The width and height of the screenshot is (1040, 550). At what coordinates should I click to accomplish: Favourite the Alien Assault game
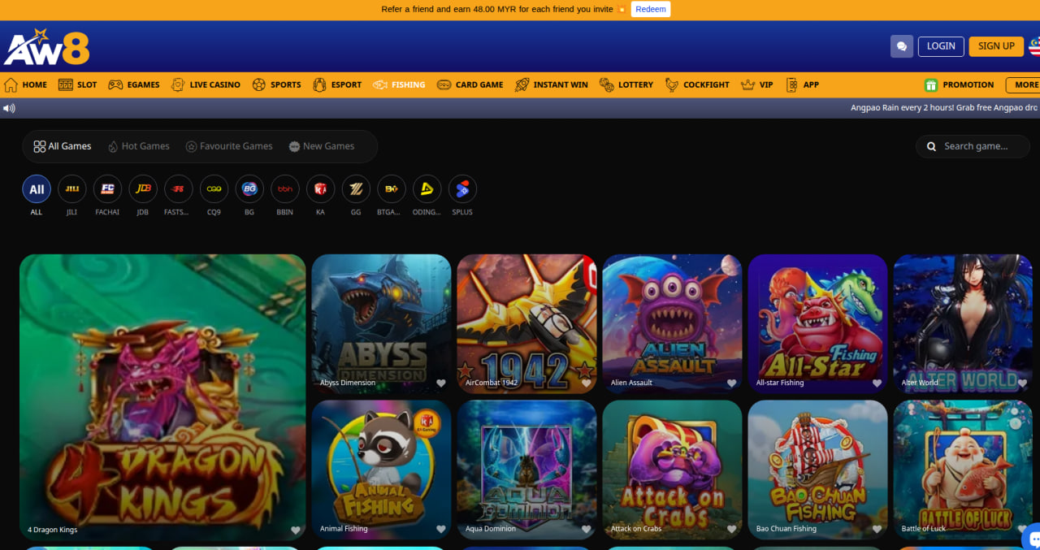pyautogui.click(x=732, y=383)
